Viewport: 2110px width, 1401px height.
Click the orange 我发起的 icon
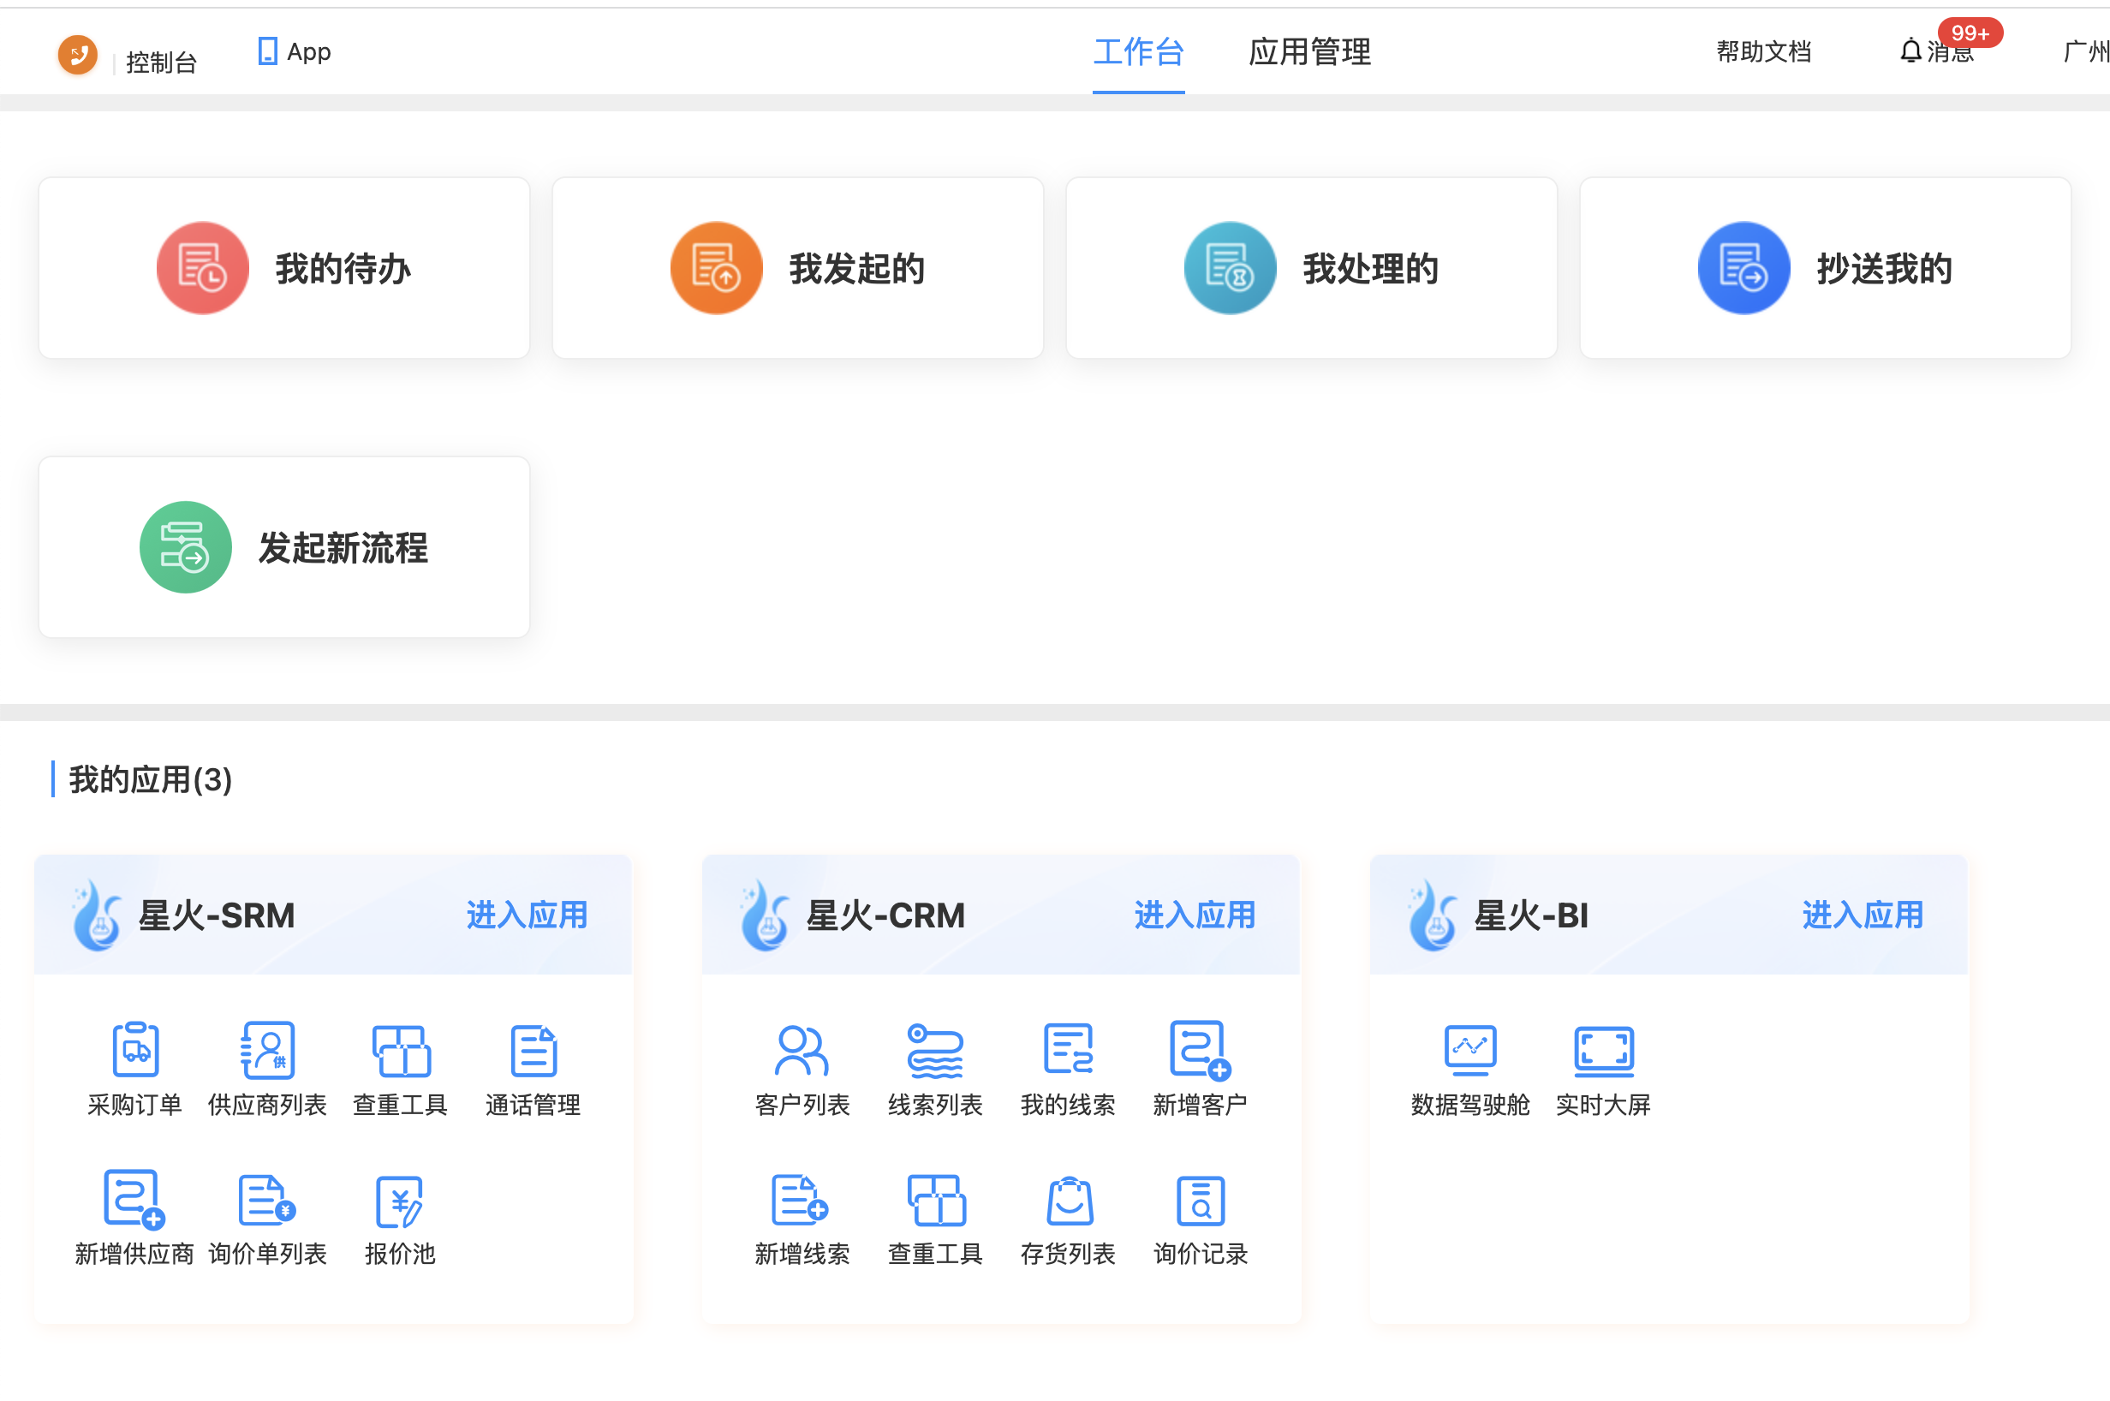pos(717,268)
